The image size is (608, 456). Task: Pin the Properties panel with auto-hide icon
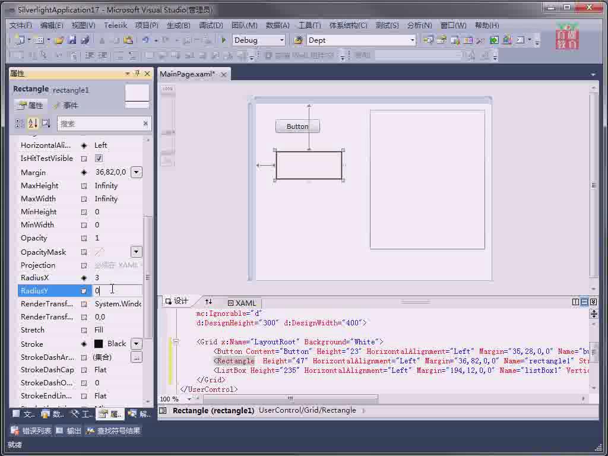point(137,73)
